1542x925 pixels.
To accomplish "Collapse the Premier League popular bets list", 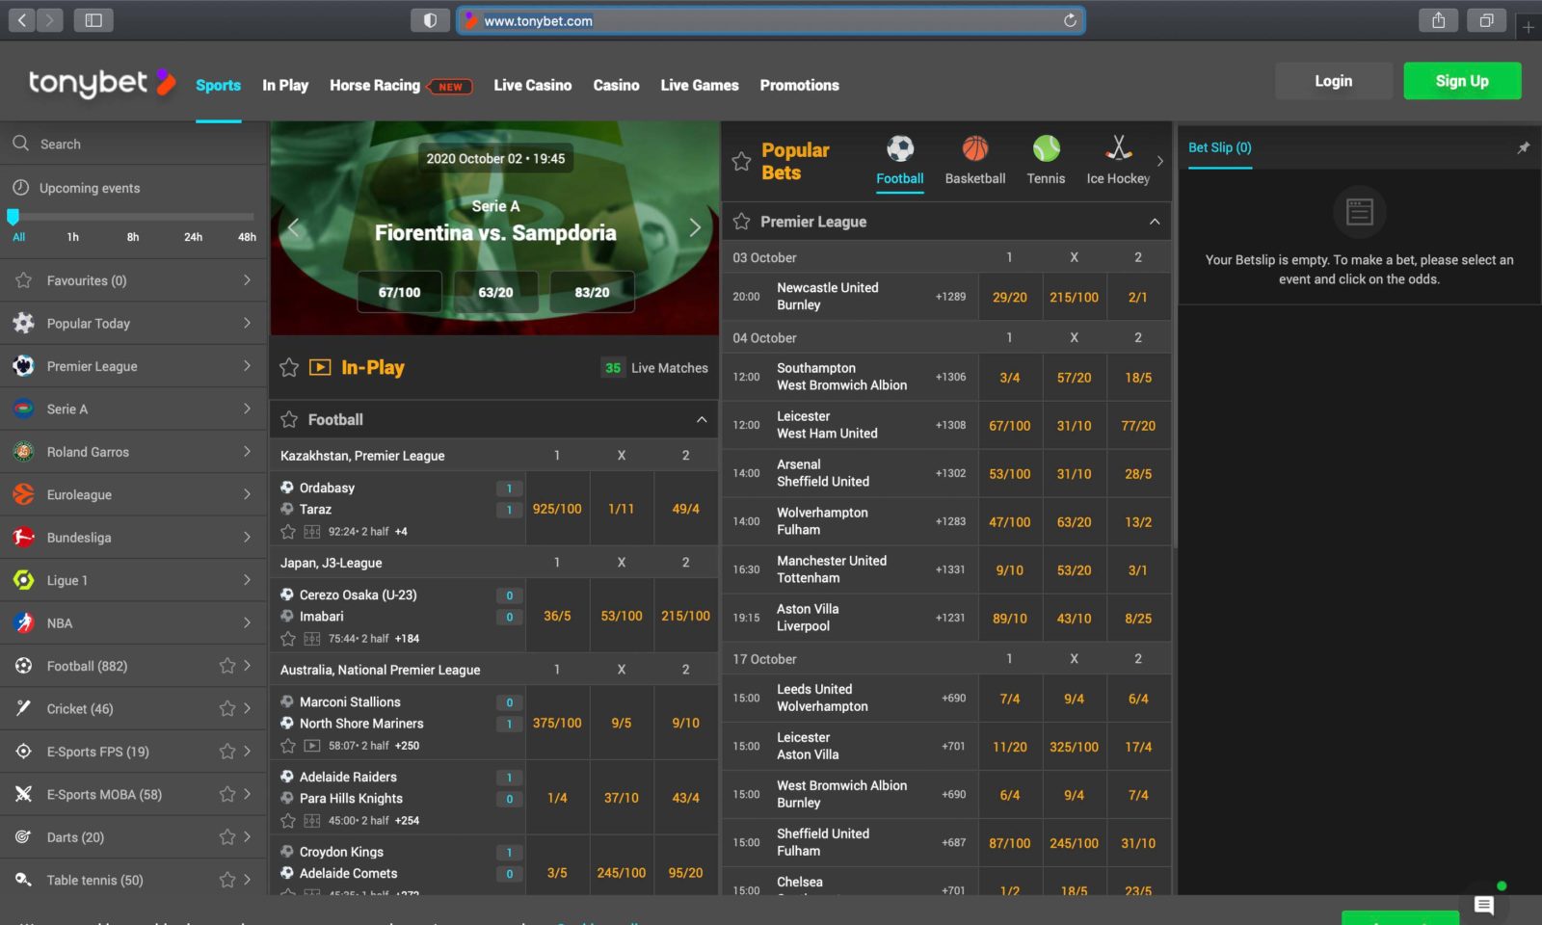I will point(1155,221).
